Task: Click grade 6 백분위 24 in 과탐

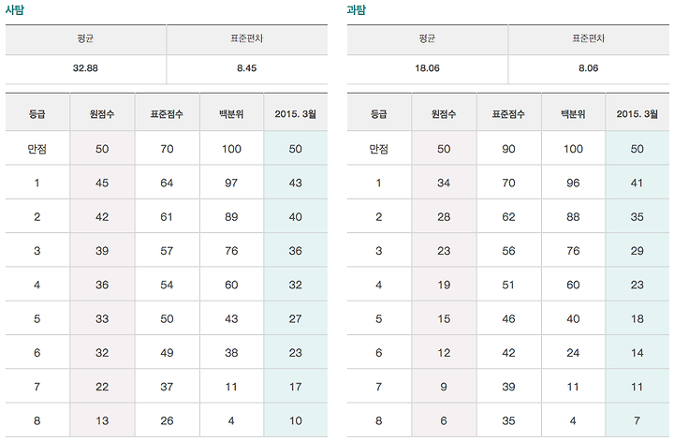Action: 573,353
